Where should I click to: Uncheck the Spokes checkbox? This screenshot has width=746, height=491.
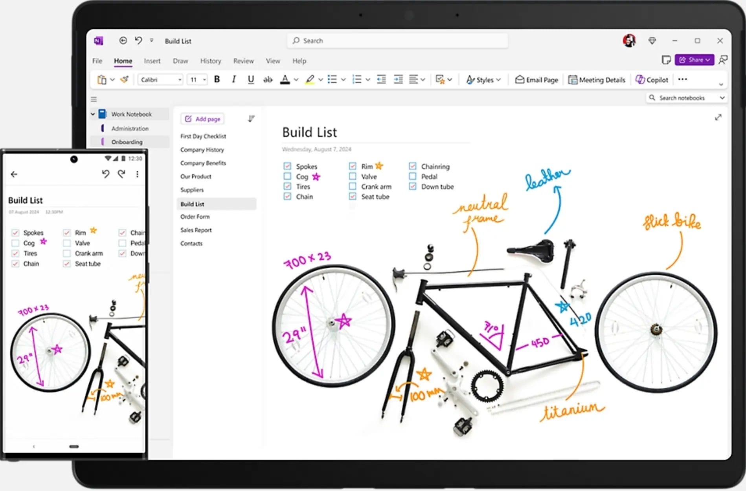coord(287,166)
